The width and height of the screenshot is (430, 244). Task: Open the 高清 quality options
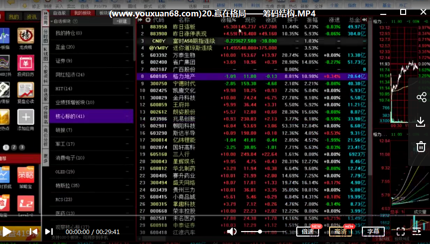[x=341, y=232]
